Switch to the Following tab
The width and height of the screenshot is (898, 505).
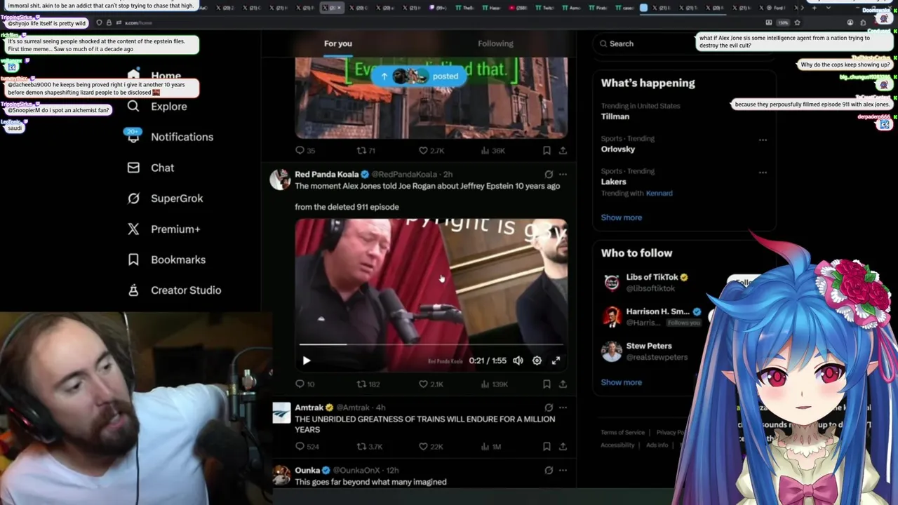(495, 43)
